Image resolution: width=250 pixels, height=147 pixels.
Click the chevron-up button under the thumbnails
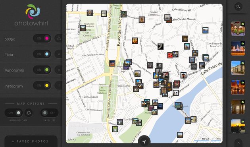[x=238, y=143]
